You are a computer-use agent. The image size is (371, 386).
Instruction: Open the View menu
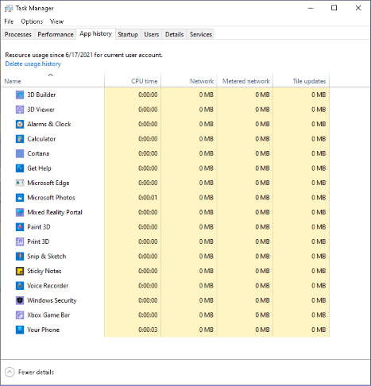56,21
